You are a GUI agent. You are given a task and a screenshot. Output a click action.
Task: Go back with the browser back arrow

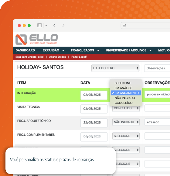55,25
